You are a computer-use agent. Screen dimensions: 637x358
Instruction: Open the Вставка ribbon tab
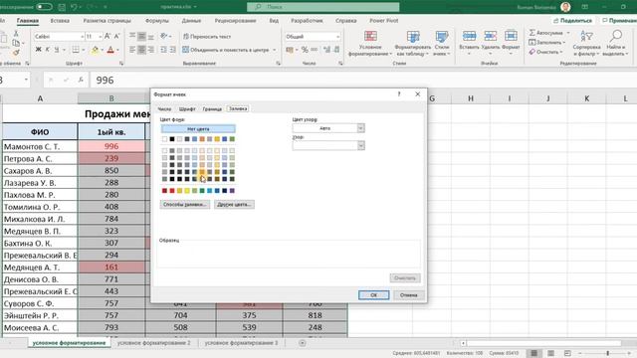point(60,20)
